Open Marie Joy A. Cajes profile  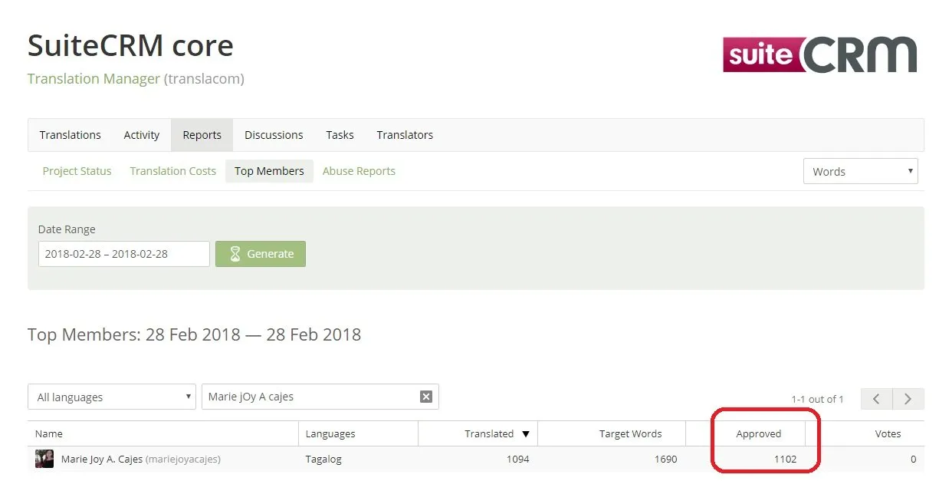tap(102, 459)
